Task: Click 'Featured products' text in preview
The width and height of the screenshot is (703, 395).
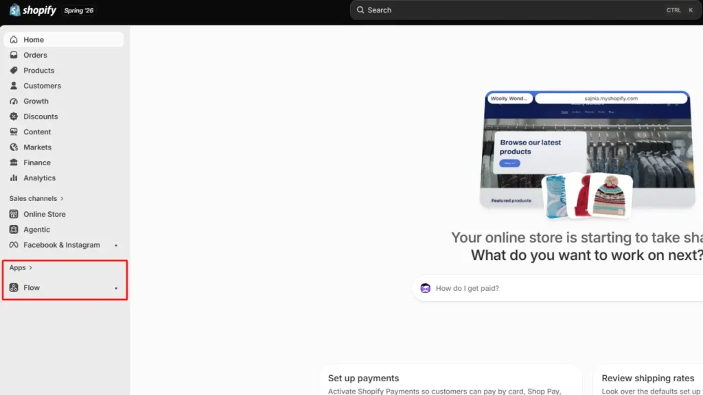Action: (x=511, y=201)
